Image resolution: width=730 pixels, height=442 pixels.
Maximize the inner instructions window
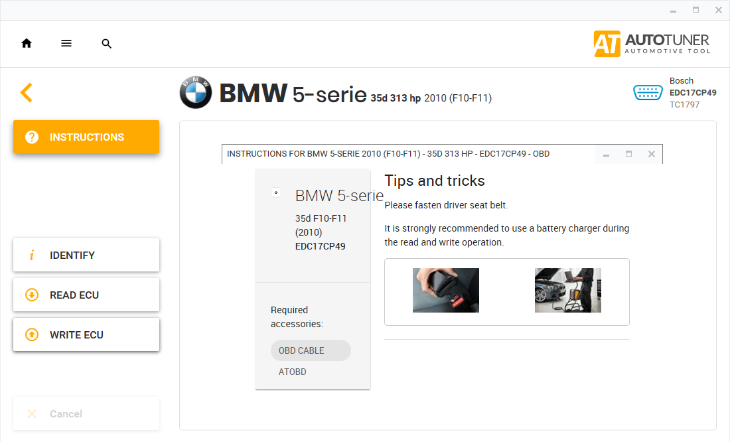[628, 154]
